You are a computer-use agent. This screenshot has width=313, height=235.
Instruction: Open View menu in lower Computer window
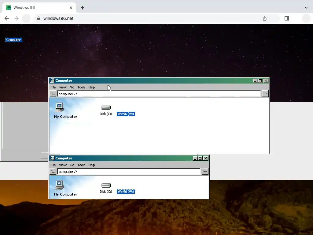click(x=63, y=165)
